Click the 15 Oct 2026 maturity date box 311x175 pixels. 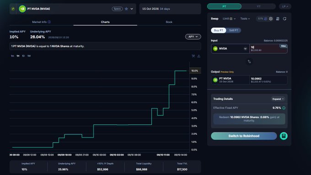point(170,9)
